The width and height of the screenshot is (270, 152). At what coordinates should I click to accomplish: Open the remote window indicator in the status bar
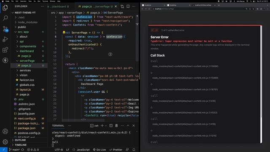click(4, 149)
